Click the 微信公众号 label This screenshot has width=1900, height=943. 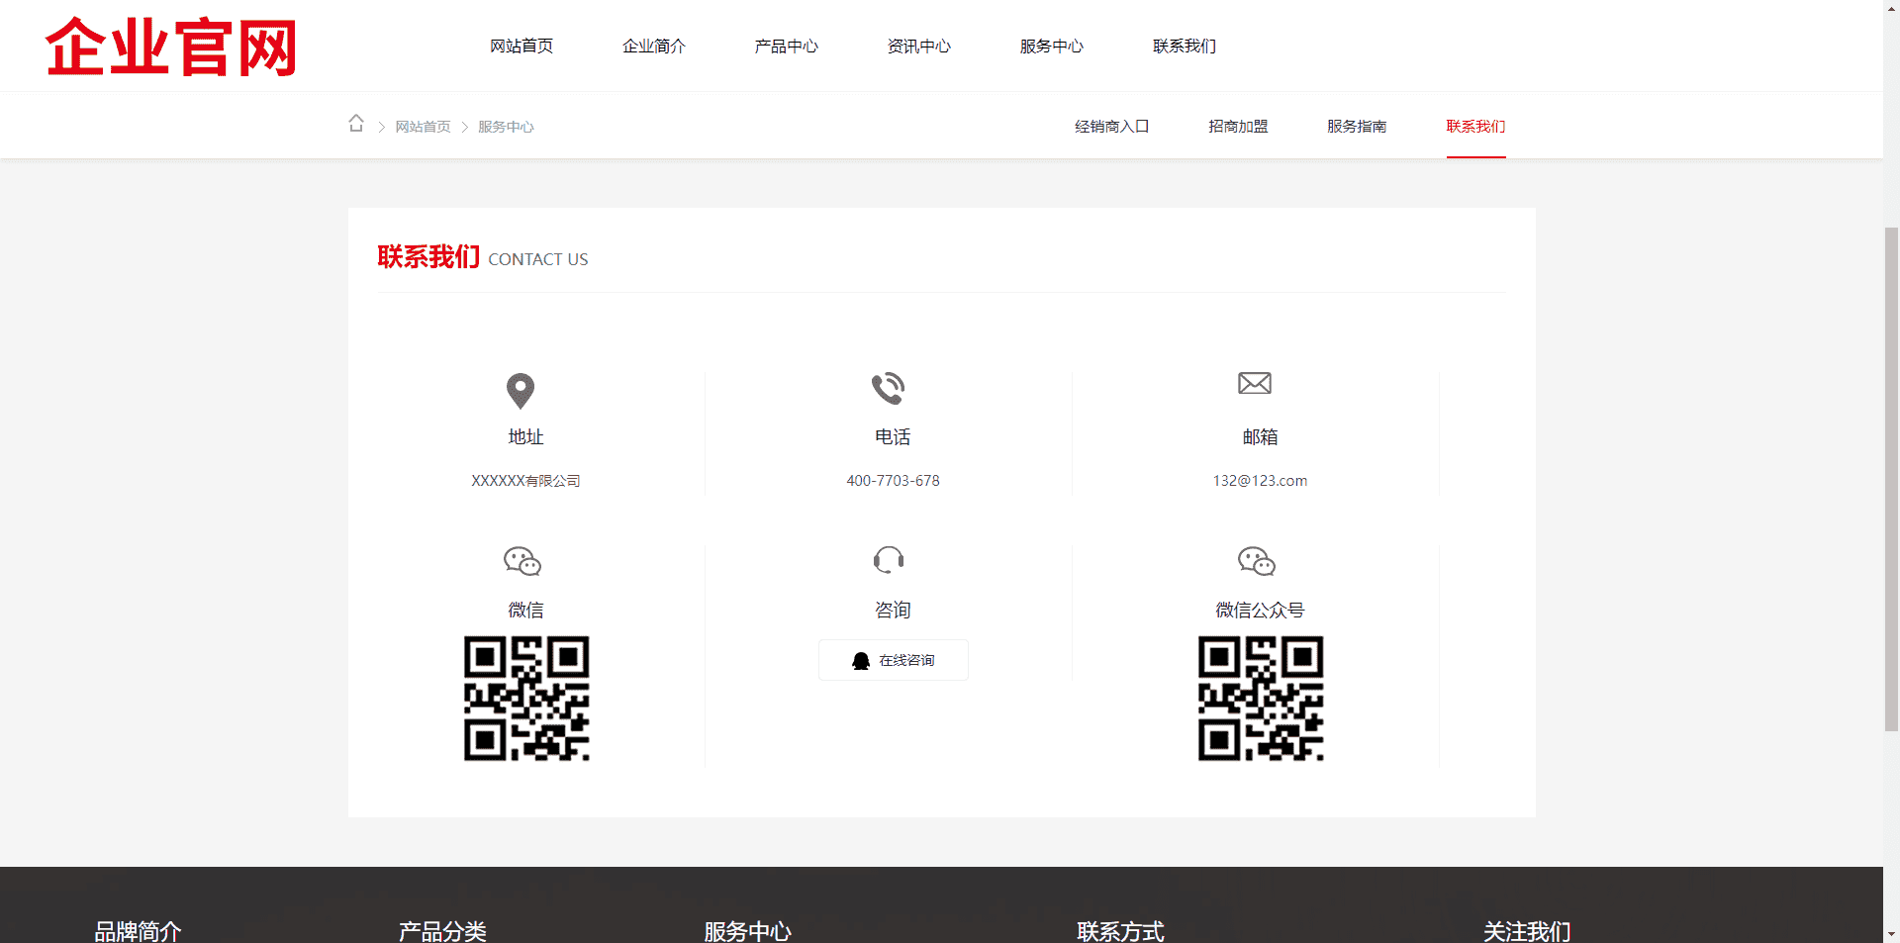pos(1260,611)
